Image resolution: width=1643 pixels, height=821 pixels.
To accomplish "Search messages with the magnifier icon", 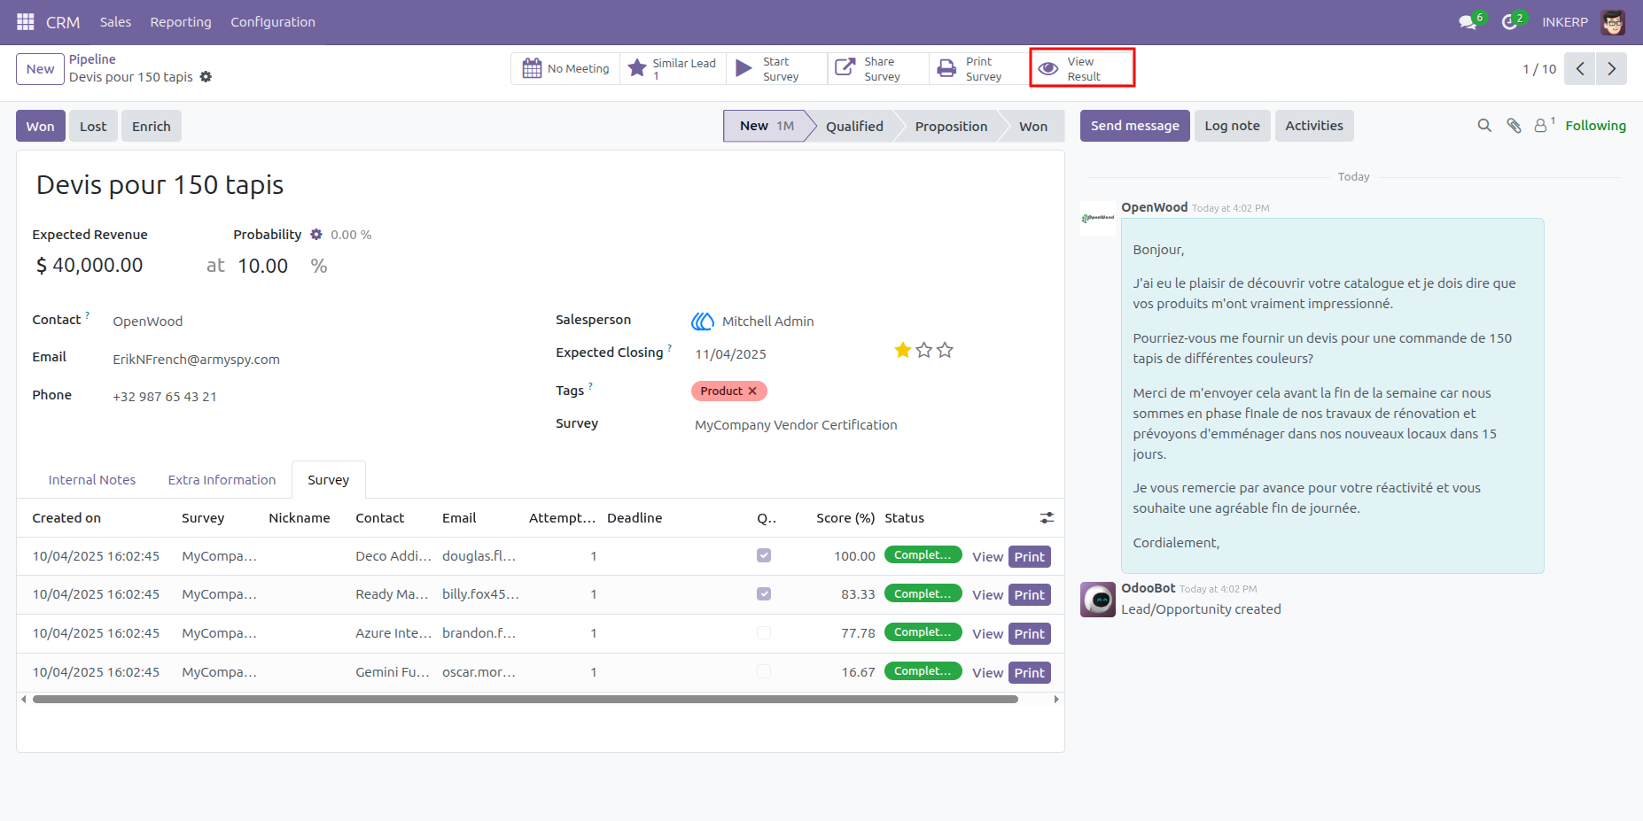I will tap(1484, 126).
